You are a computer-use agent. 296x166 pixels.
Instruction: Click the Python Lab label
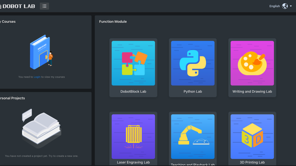193,91
